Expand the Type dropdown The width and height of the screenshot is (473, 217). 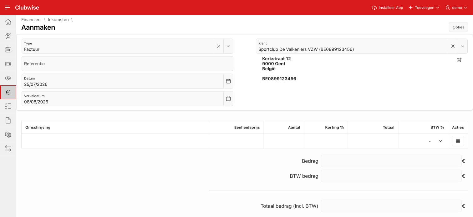point(228,46)
